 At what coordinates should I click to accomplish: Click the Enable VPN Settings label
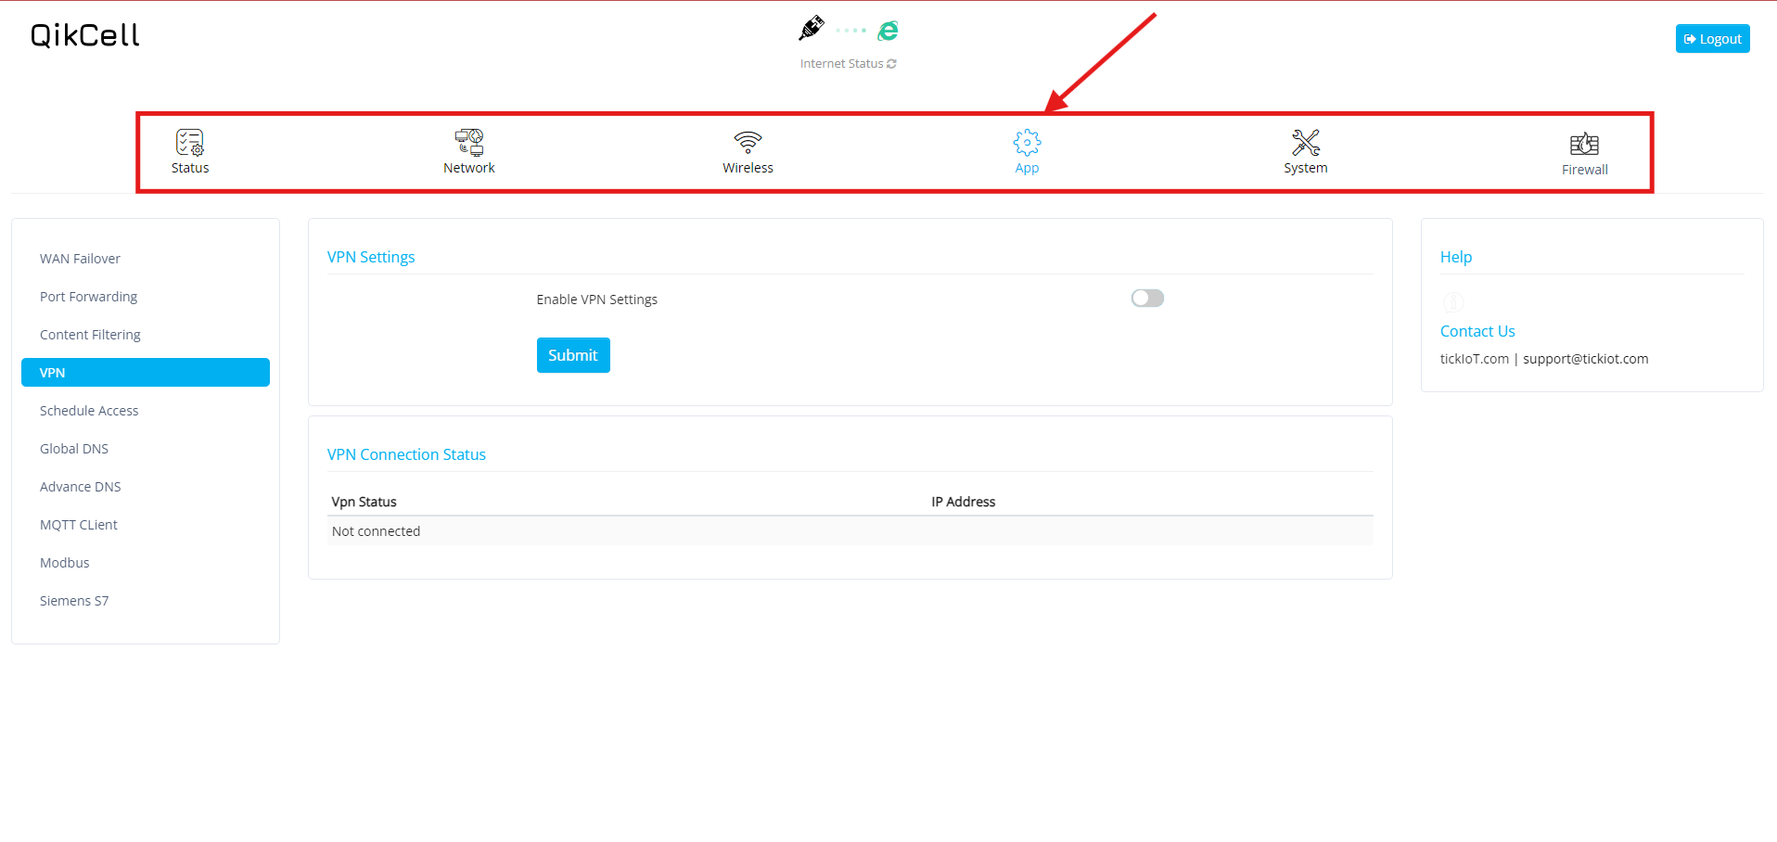[x=597, y=300]
